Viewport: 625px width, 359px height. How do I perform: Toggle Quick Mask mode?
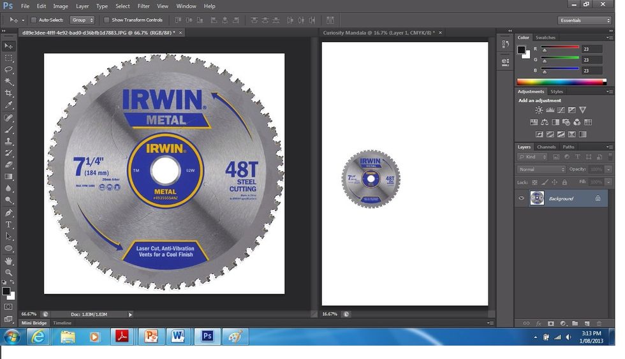click(x=8, y=307)
